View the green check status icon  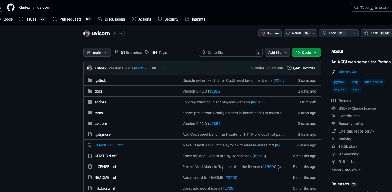(x=163, y=68)
